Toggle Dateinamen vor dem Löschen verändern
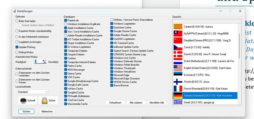The height and width of the screenshot is (119, 254). (17, 74)
